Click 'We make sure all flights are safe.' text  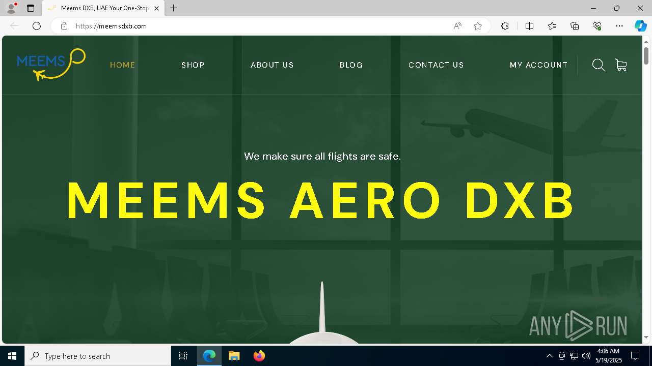322,156
